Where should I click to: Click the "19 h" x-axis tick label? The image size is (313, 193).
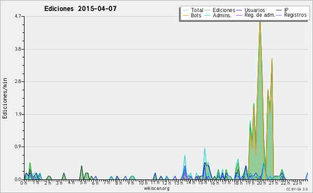tap(249, 183)
